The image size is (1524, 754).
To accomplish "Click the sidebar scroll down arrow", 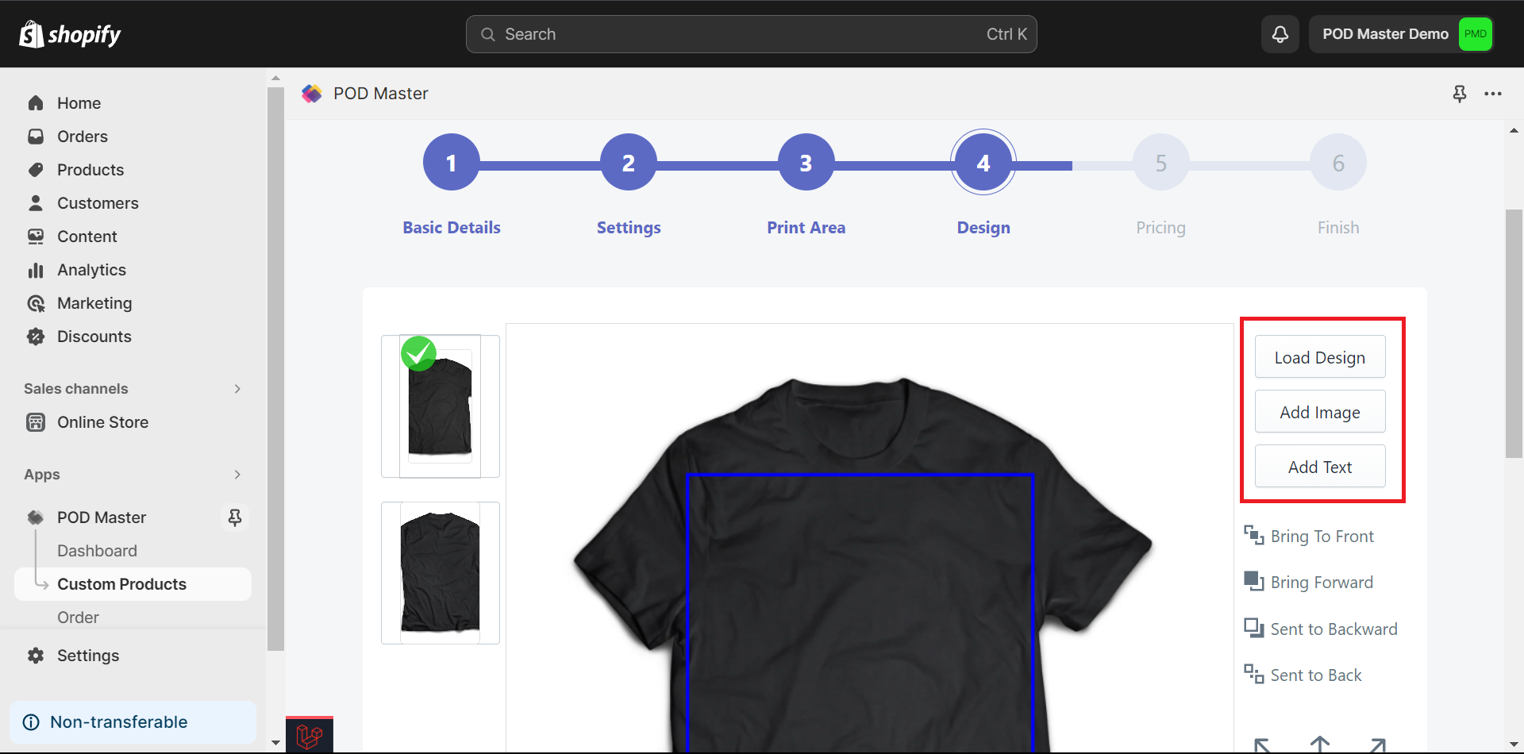I will [x=275, y=743].
